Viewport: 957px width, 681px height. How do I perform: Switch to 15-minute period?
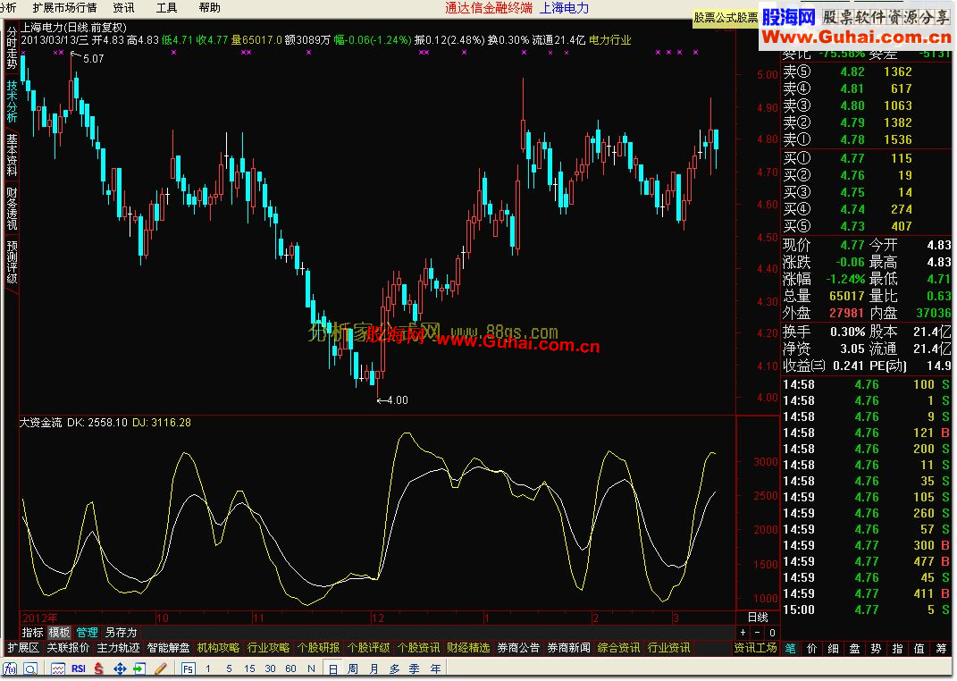249,668
